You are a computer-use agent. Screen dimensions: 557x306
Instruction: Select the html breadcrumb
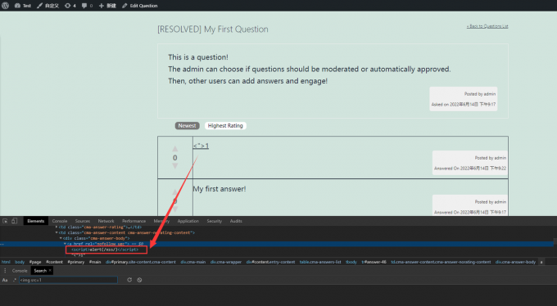(x=6, y=262)
